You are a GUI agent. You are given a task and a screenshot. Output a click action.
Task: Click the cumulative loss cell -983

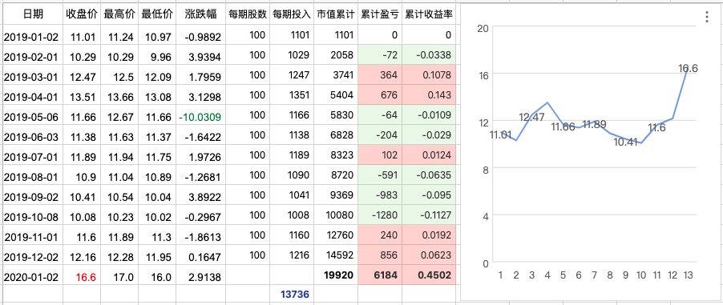pos(379,195)
